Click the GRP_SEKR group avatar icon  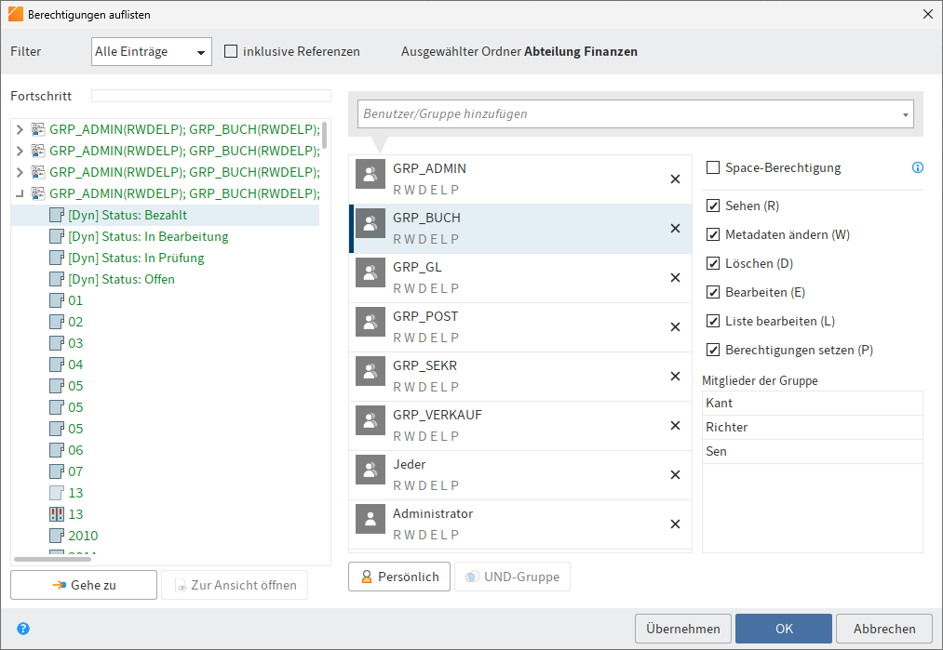370,376
